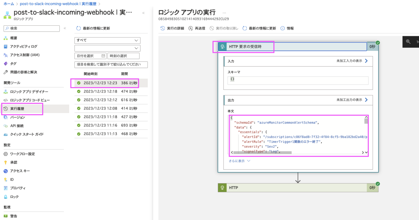Open アクティビティ ログ in sidebar

click(x=23, y=46)
